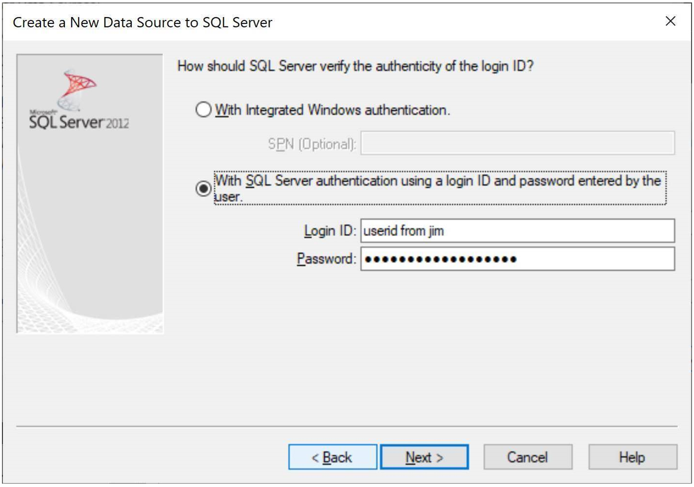Click the dialog title 'Create a New Data Source to SQL Server'
This screenshot has width=694, height=487.
[142, 22]
